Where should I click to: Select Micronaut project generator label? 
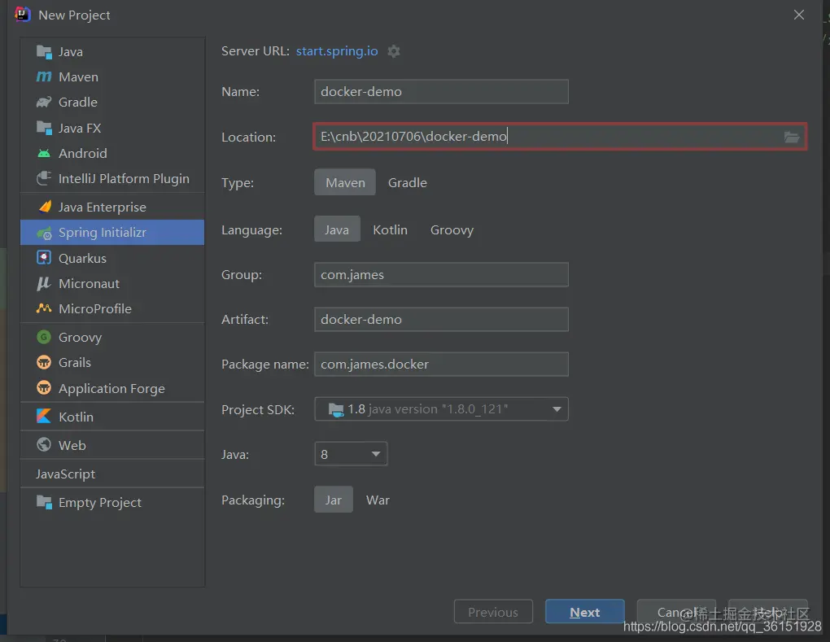coord(89,284)
